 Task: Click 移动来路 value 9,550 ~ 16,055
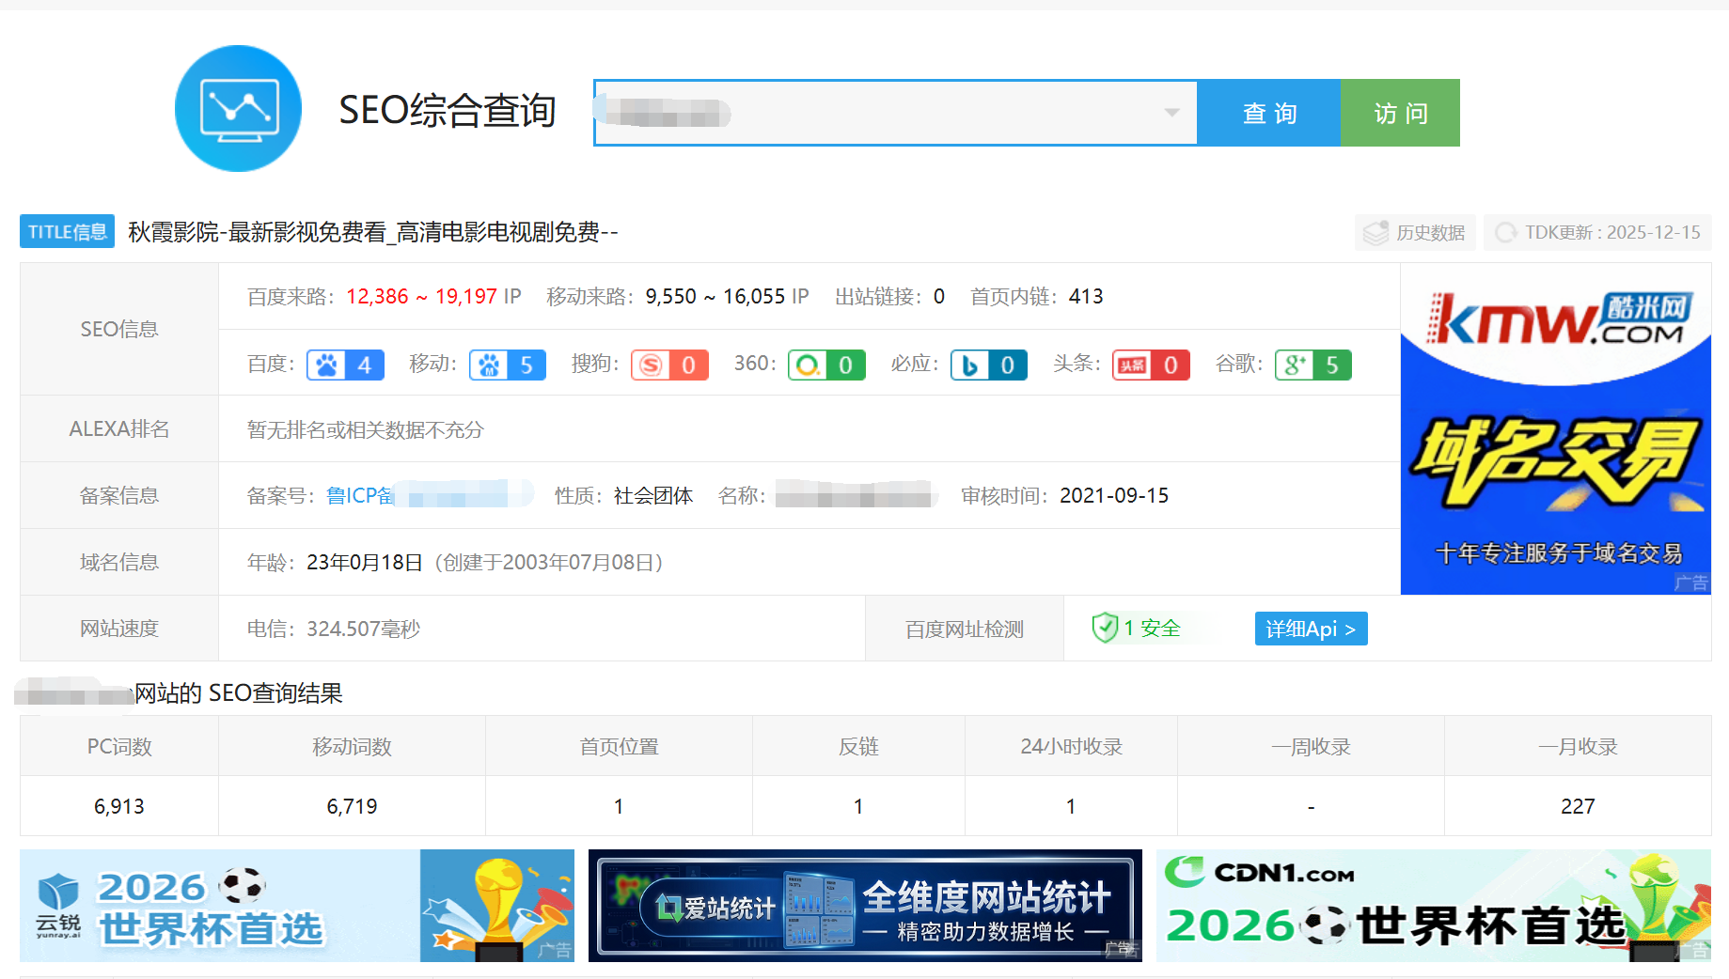715,297
